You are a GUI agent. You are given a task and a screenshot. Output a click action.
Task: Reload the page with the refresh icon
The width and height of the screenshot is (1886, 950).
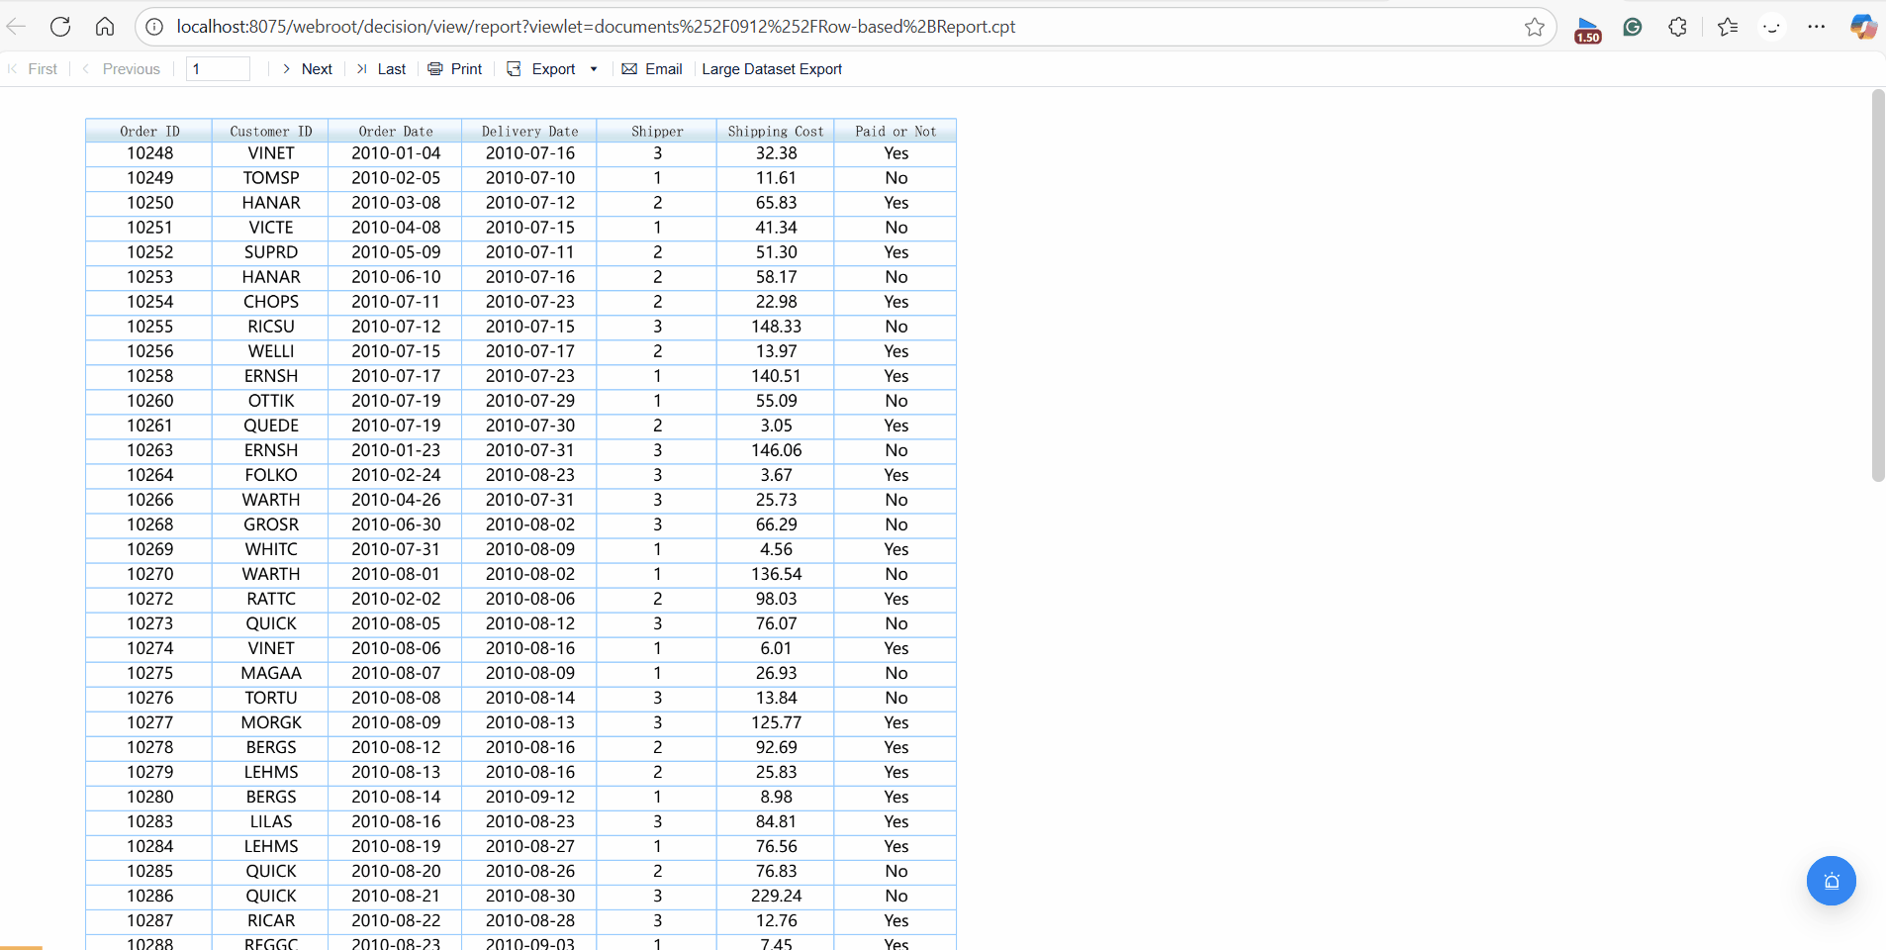pyautogui.click(x=60, y=27)
